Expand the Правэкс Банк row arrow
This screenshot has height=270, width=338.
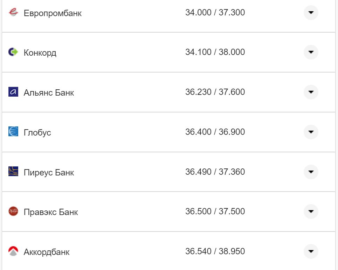(311, 212)
